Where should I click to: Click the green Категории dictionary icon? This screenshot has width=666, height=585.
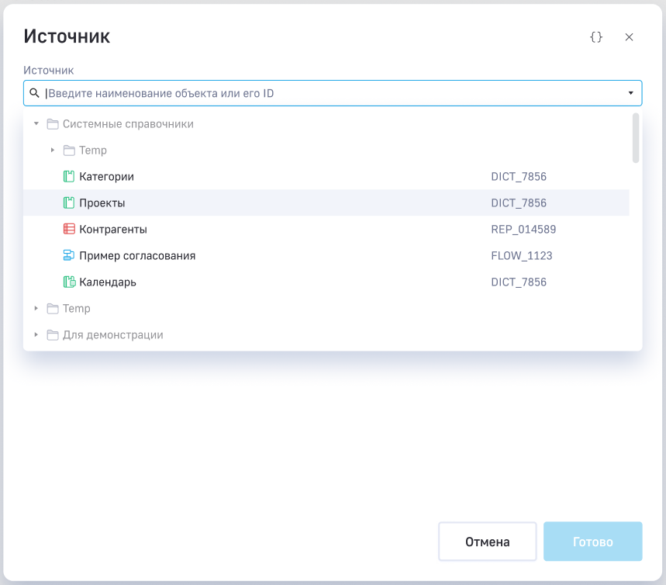(x=69, y=177)
